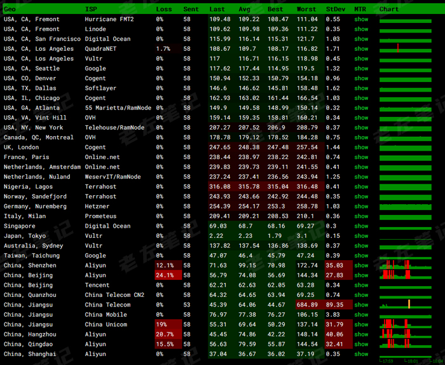
Task: Show MTR for Jiangsu China Unicom
Action: [361, 324]
